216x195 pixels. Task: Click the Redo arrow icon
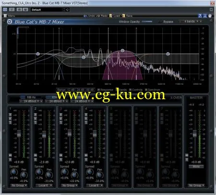pos(98,16)
